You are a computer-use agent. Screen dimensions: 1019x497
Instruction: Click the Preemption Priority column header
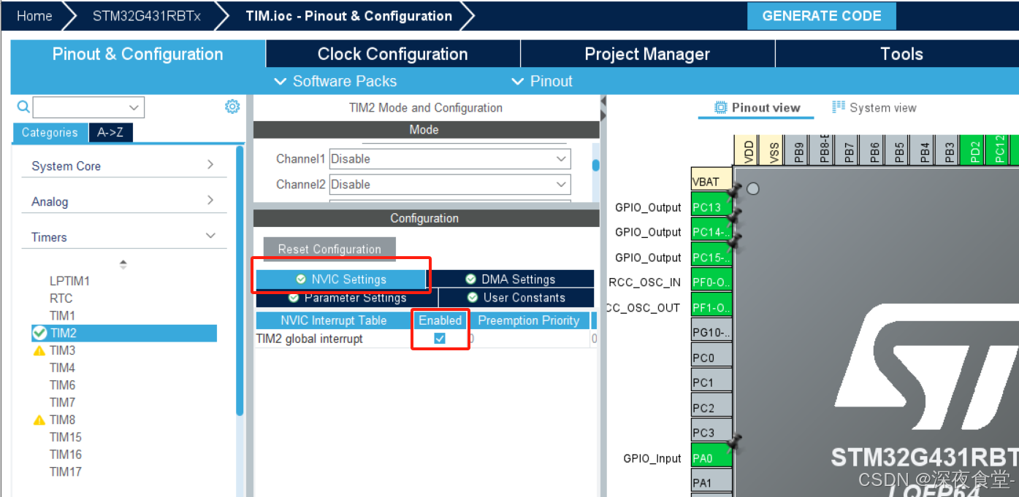pos(528,320)
